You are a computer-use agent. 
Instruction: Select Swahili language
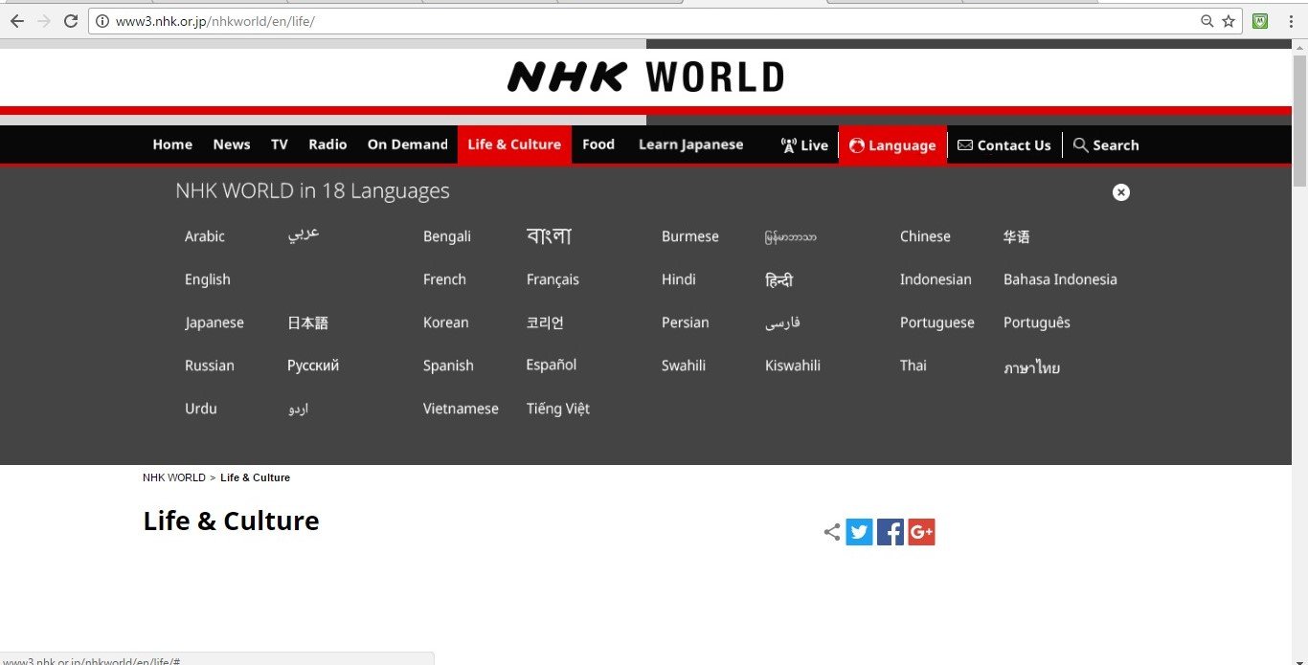click(684, 366)
